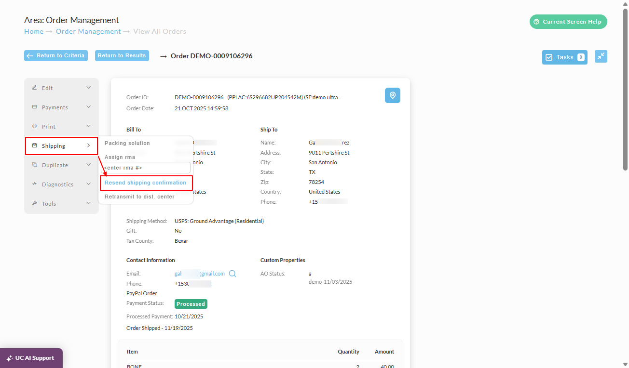Click the sparkle icon in UC AI Support
The image size is (629, 368).
9,358
